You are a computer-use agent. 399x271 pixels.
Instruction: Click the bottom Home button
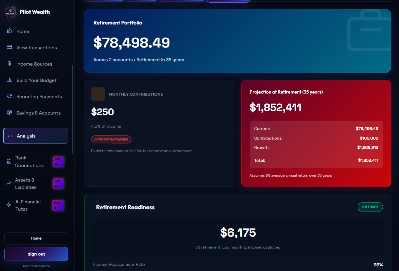(x=36, y=238)
